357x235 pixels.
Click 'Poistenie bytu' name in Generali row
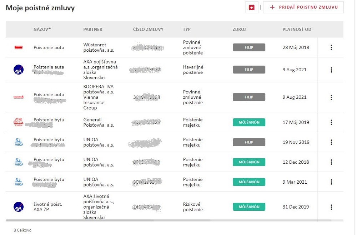(x=49, y=120)
